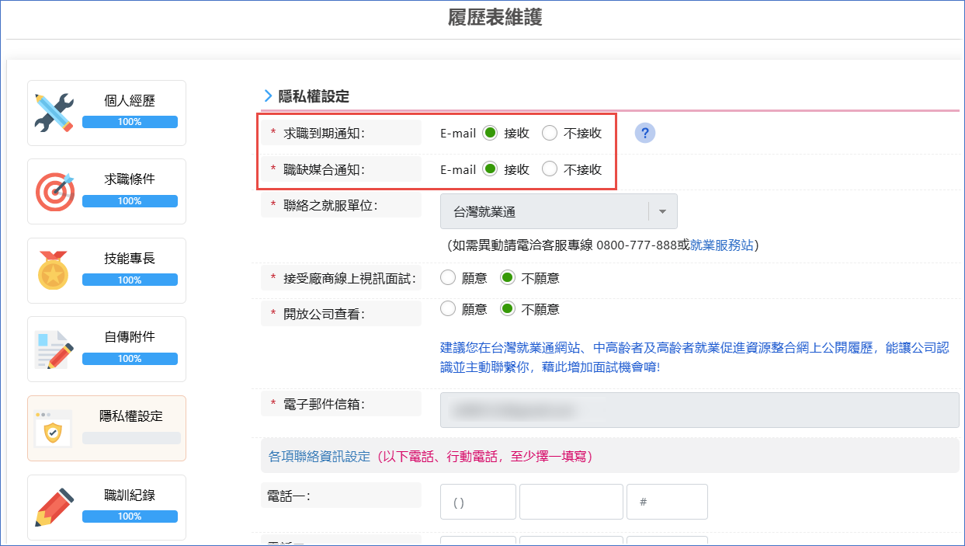This screenshot has height=546, width=965.
Task: Click the first 電話一 phone input field
Action: (x=477, y=501)
